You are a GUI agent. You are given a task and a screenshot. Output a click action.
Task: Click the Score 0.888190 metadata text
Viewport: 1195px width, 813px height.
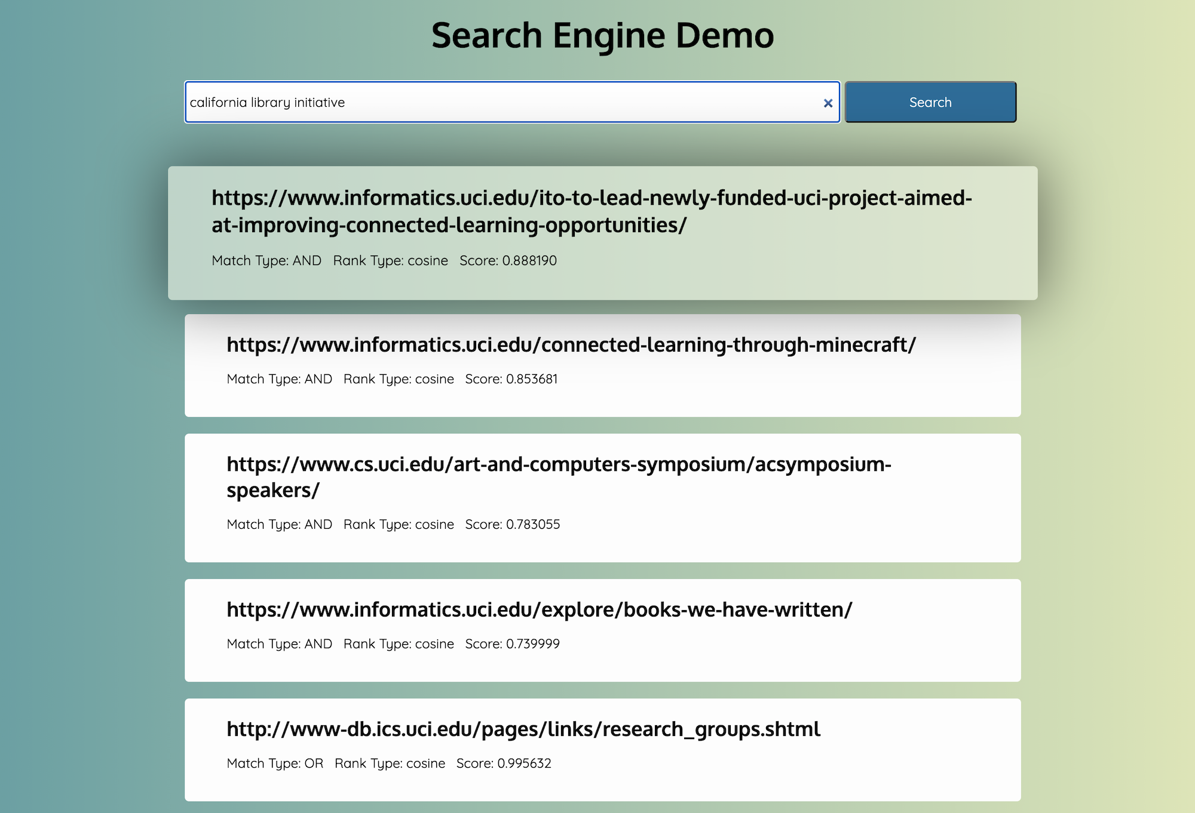(508, 260)
